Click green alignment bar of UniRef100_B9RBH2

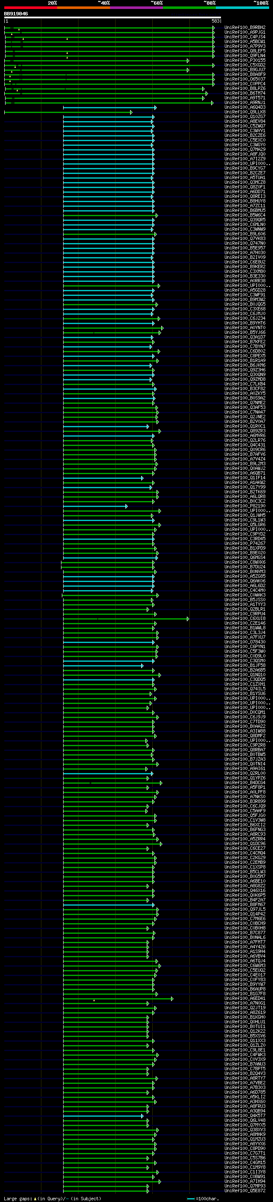[x=109, y=28]
